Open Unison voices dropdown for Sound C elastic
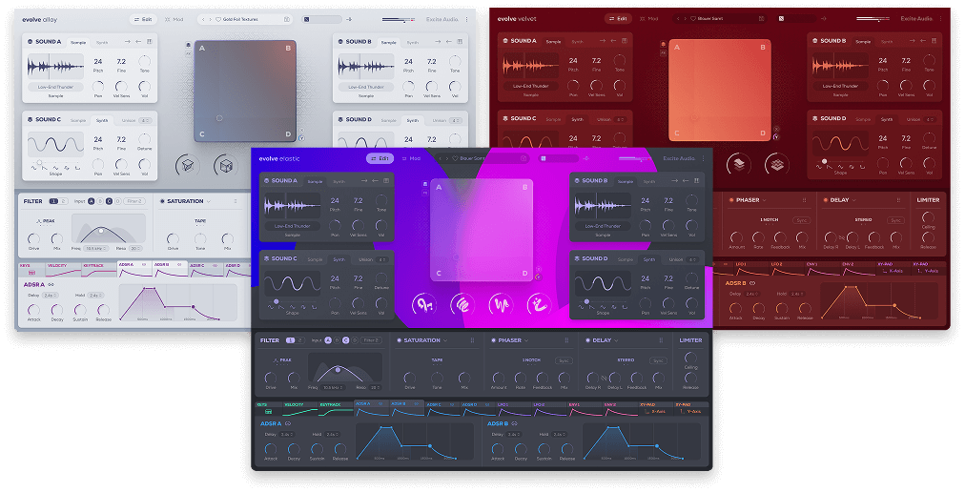Screen dimensions: 965x492 coord(381,258)
